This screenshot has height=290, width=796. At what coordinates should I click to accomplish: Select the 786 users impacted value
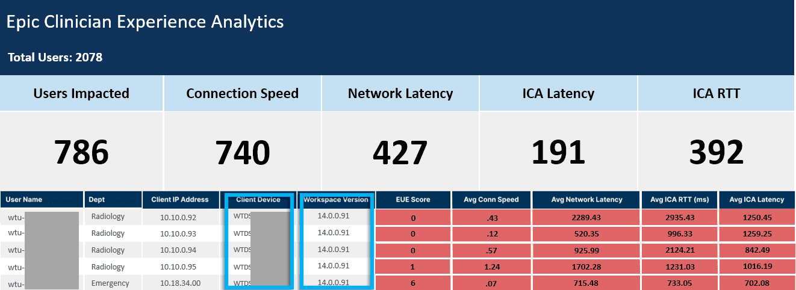tap(81, 152)
